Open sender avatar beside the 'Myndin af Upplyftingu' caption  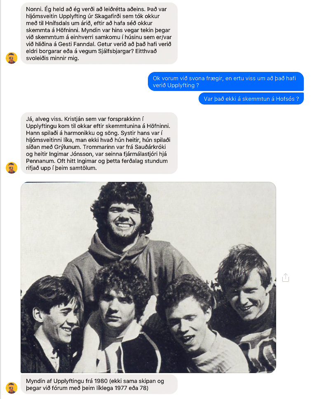(x=12, y=388)
